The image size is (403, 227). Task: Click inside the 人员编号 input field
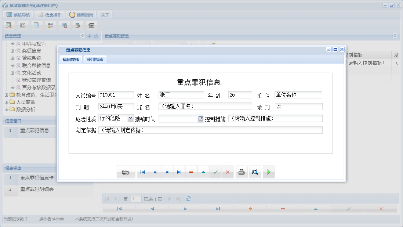[x=116, y=94]
